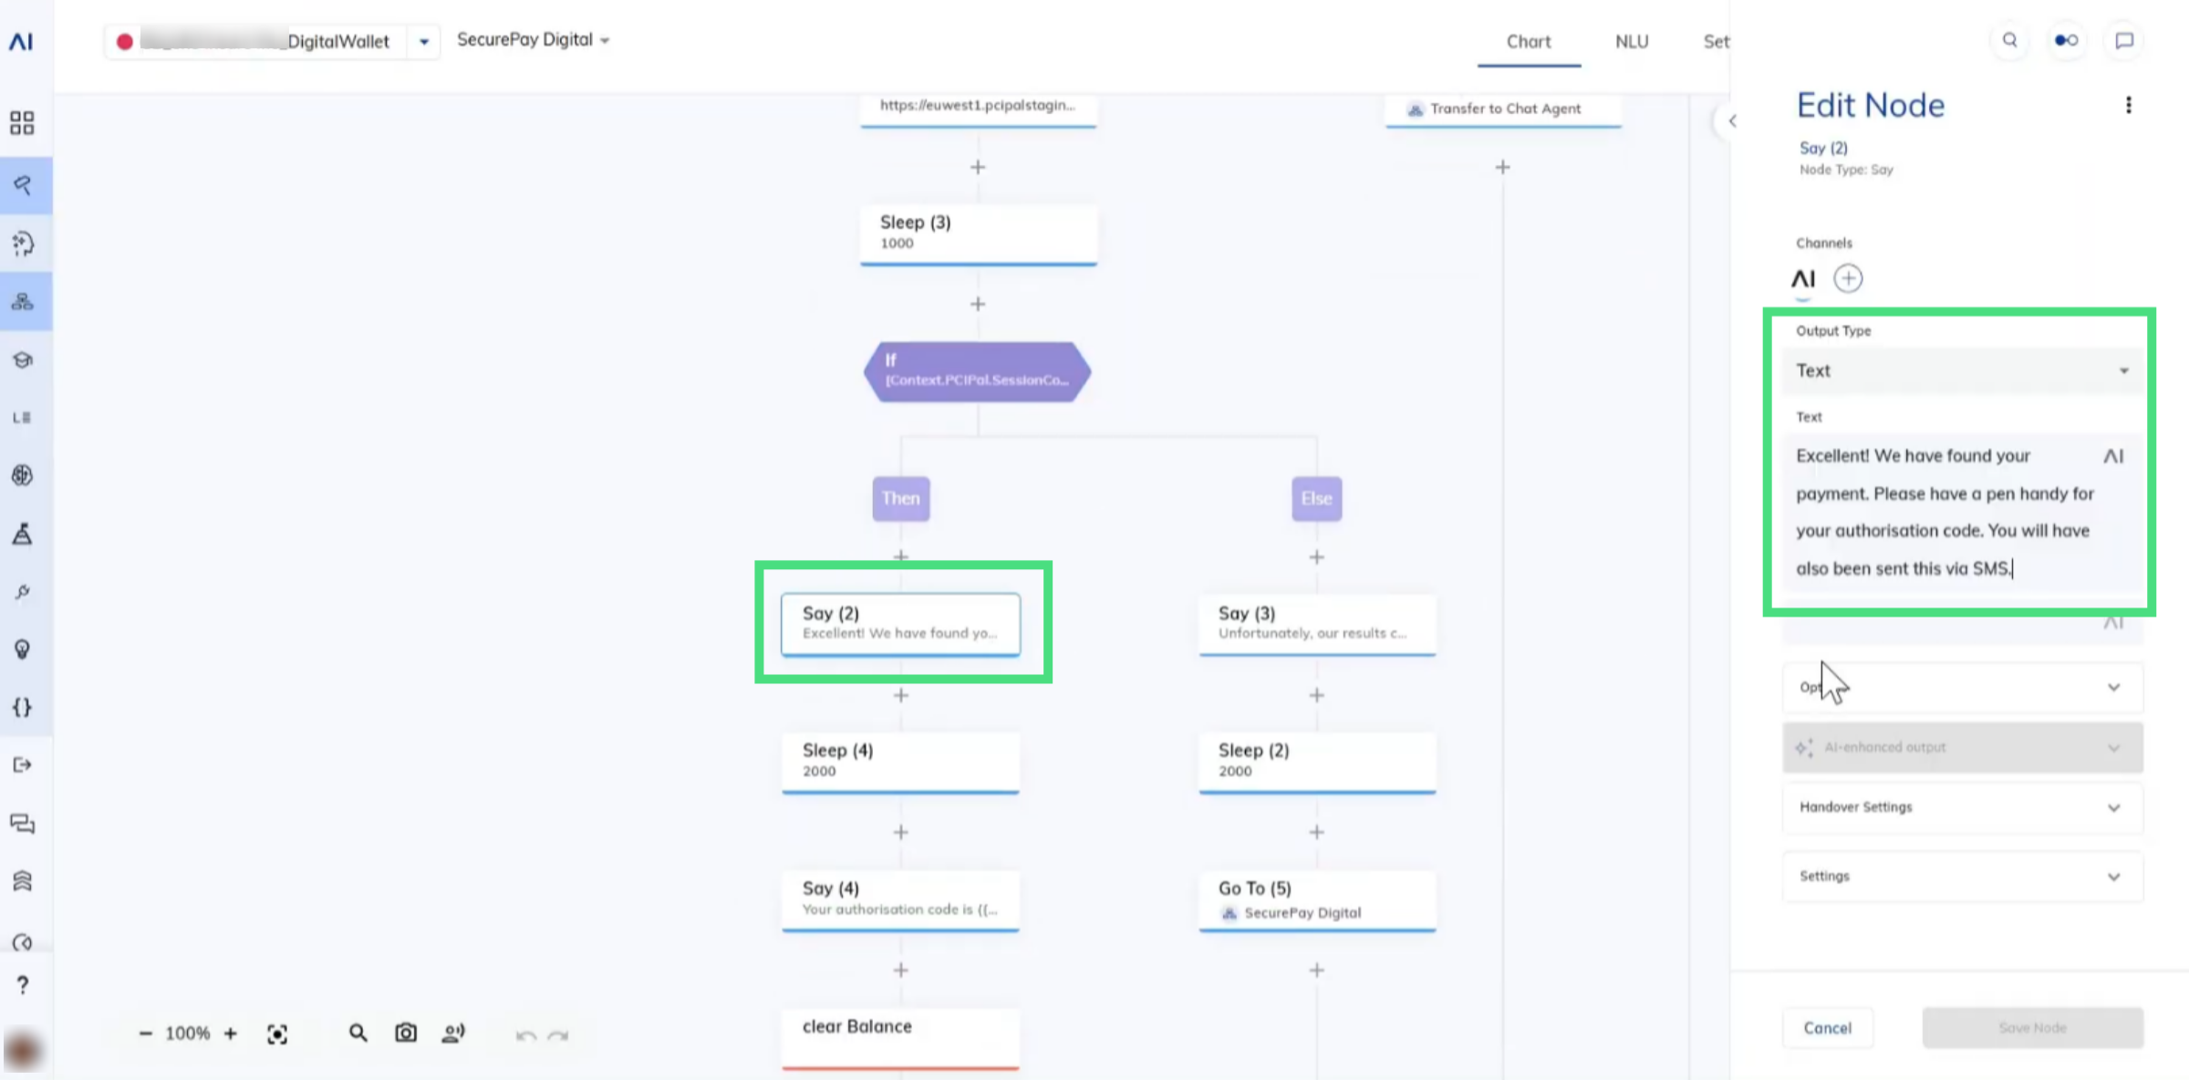This screenshot has height=1080, width=2189.
Task: Click the magnifier search icon in bottom toolbar
Action: [358, 1033]
